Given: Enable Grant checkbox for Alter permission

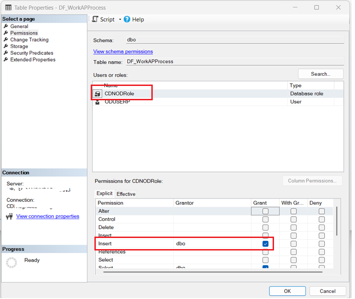Looking at the screenshot, I should (x=265, y=211).
